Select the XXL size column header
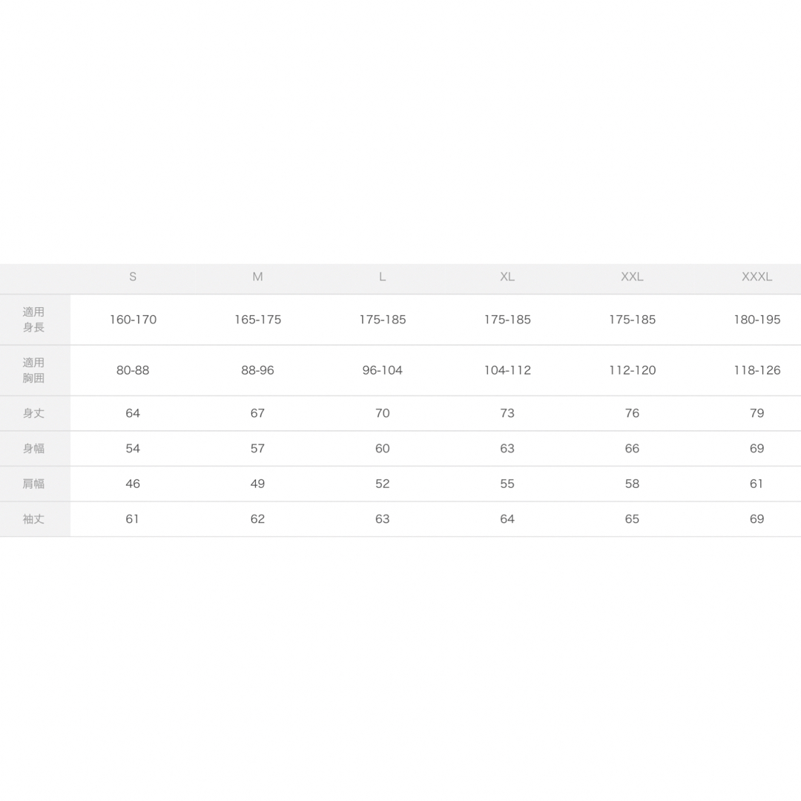Viewport: 801px width, 801px height. point(632,277)
